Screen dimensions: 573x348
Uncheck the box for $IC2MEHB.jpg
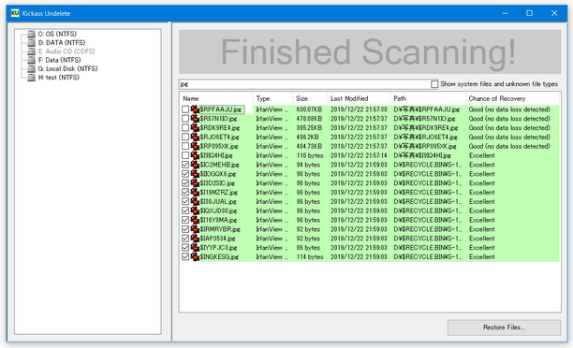tap(185, 165)
